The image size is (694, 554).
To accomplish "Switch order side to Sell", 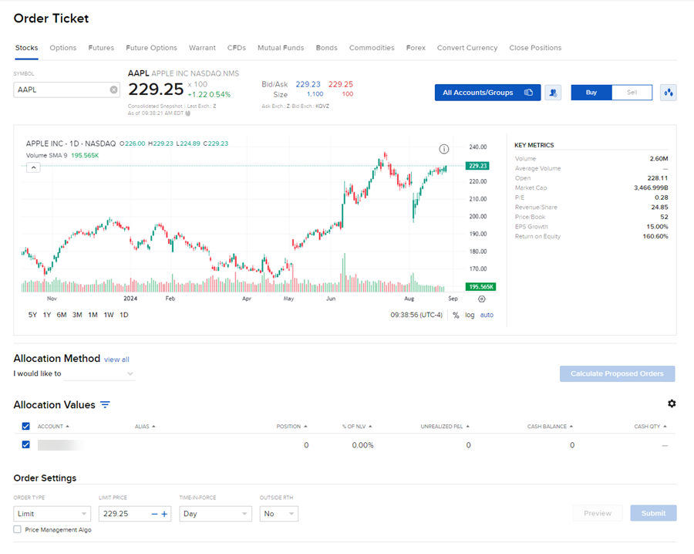I will pos(632,93).
